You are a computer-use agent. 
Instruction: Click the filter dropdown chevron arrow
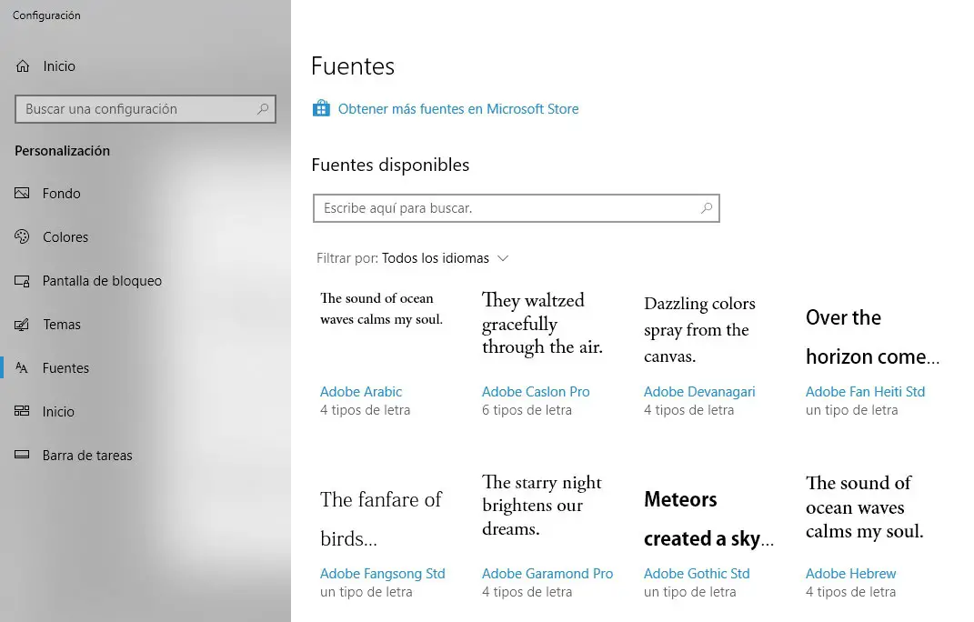coord(503,258)
